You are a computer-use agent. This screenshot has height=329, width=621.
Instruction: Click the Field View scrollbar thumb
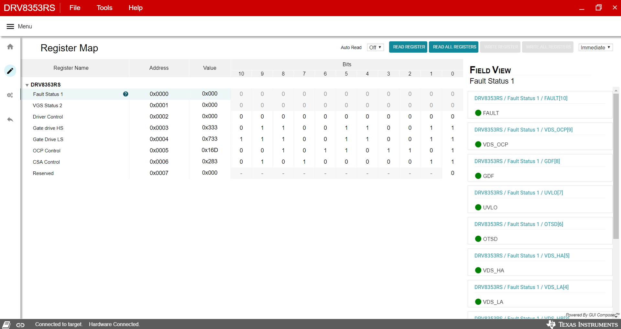pyautogui.click(x=616, y=166)
